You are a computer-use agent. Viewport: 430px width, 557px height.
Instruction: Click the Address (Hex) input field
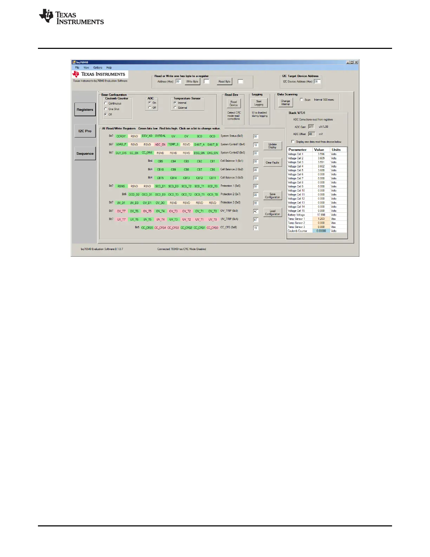(x=178, y=82)
